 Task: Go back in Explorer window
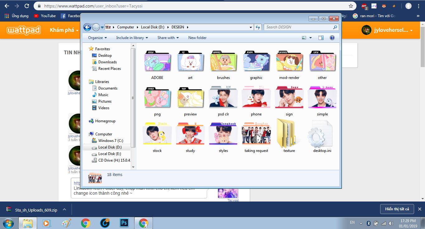[87, 27]
